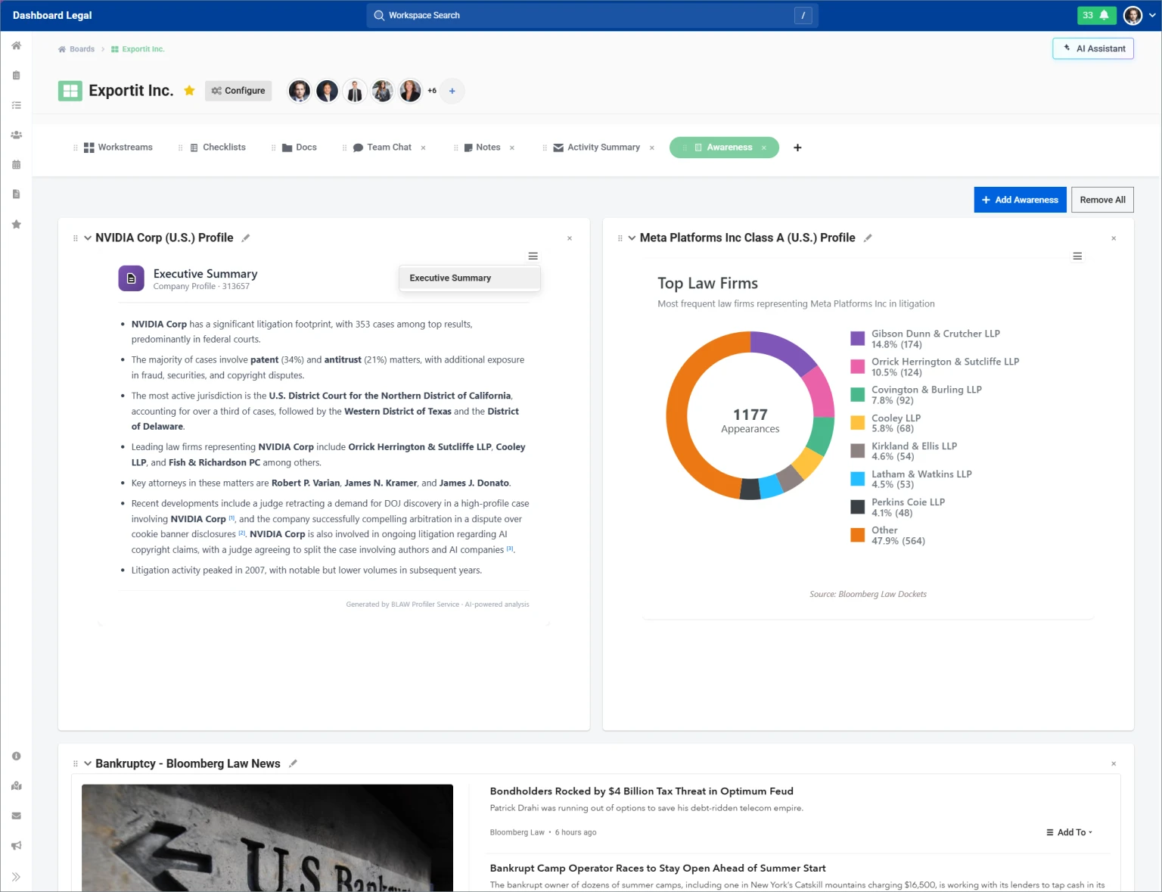
Task: Close the Meta Platforms profile card
Action: click(1114, 238)
